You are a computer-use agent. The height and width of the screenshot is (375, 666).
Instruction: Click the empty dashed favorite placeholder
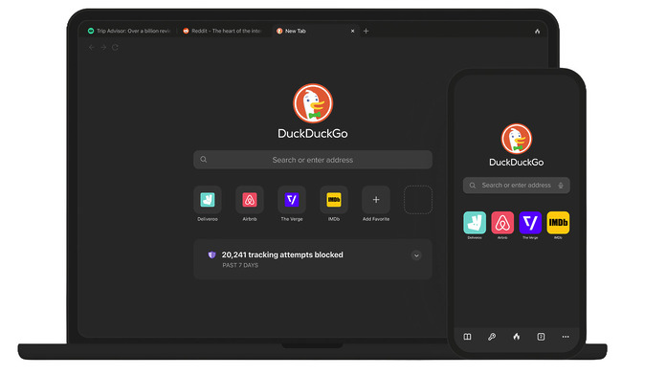click(x=418, y=200)
